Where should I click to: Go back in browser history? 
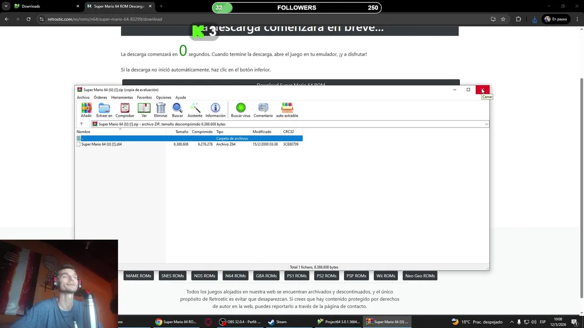[x=6, y=19]
